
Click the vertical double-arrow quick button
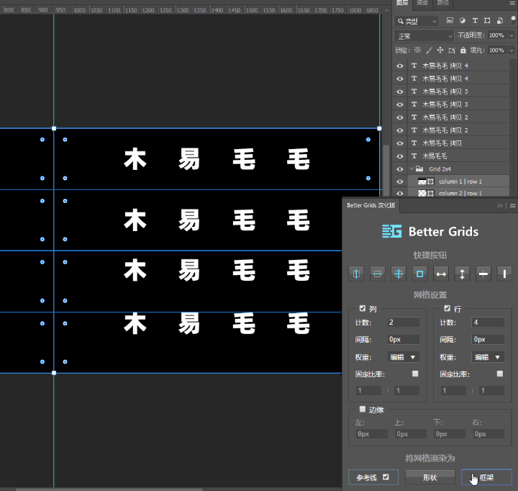[462, 274]
